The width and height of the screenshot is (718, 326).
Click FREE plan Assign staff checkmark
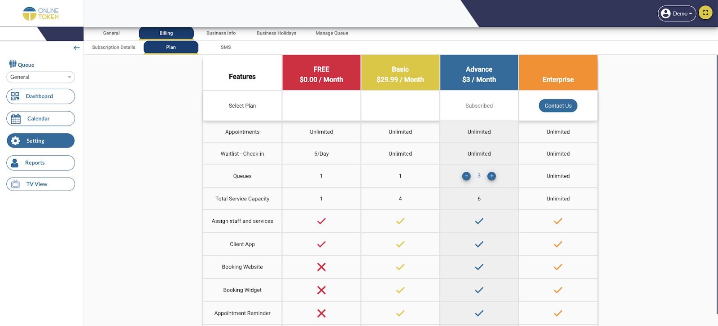tap(321, 221)
